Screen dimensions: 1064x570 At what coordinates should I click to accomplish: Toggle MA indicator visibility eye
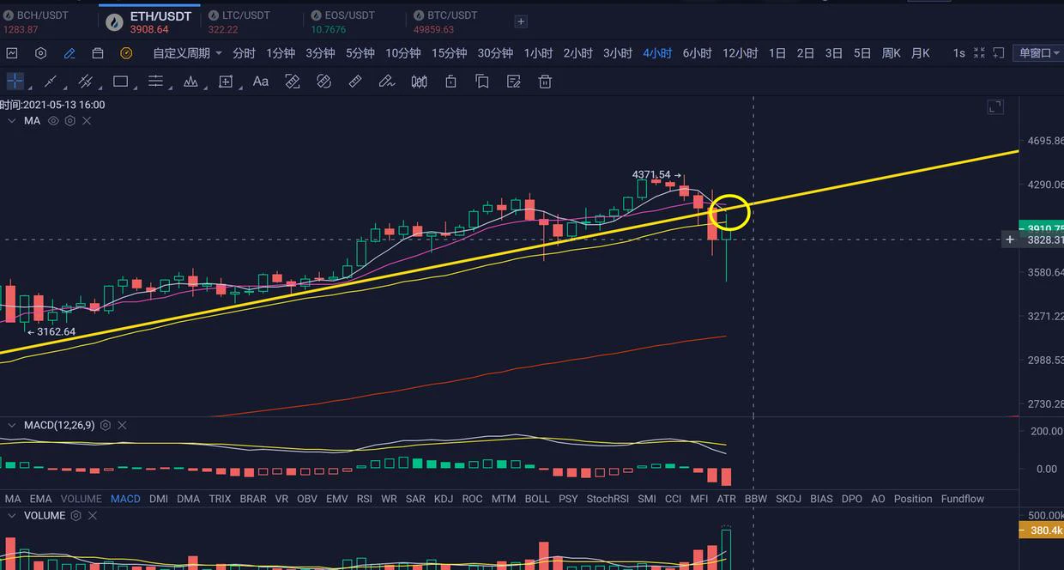coord(53,121)
